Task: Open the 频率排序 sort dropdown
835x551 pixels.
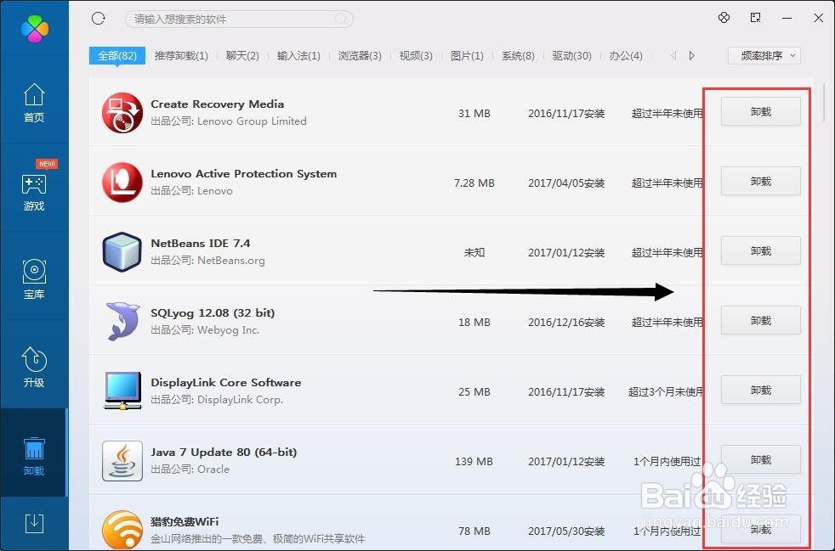Action: tap(764, 55)
